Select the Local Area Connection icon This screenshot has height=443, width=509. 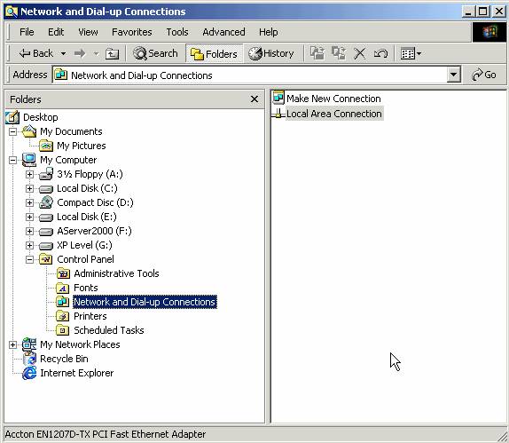(x=278, y=114)
